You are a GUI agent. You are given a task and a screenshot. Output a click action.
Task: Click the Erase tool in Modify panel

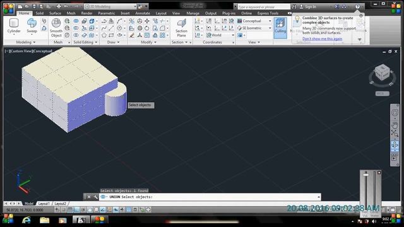(x=132, y=35)
